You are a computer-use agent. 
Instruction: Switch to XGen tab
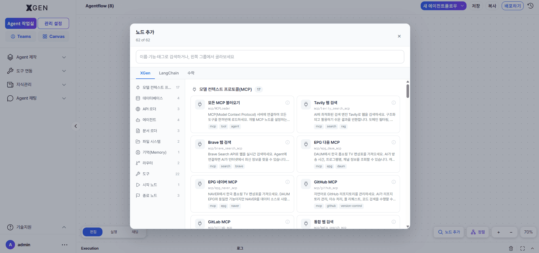point(145,73)
